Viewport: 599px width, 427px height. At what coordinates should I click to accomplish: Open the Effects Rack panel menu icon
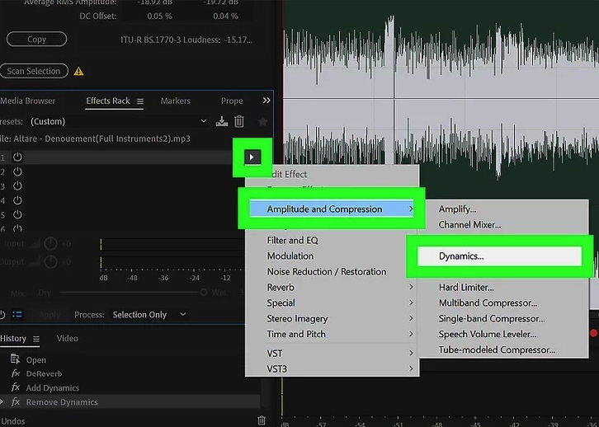[x=140, y=101]
